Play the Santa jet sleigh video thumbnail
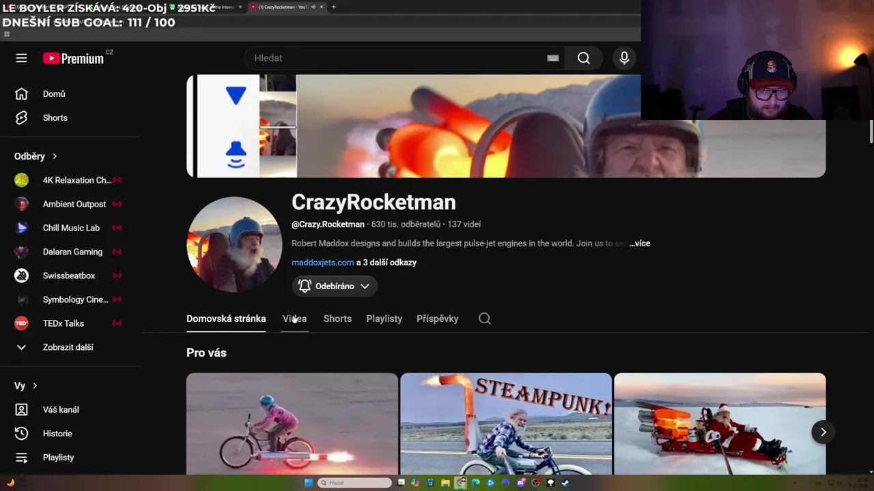874x491 pixels. 720,423
